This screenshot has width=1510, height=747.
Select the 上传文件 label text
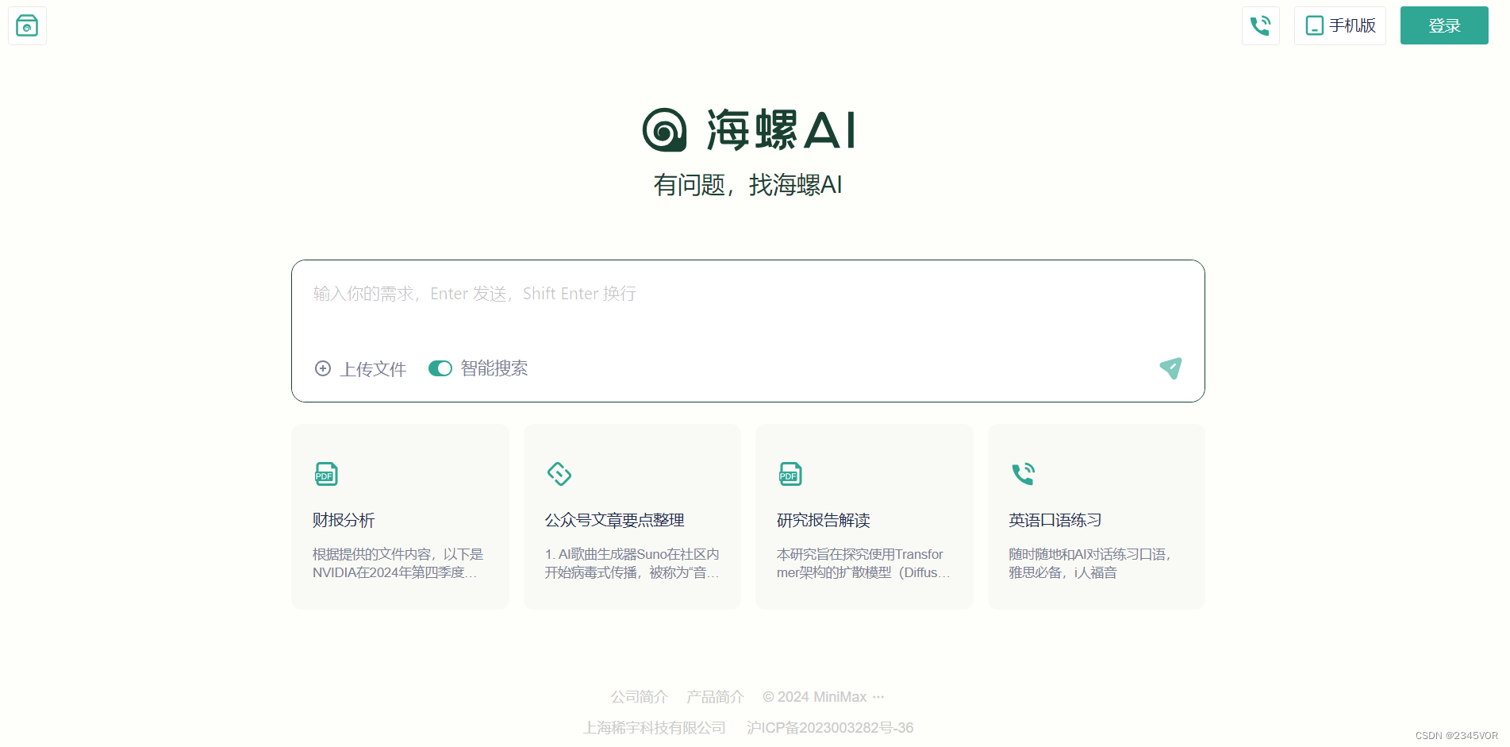[373, 369]
